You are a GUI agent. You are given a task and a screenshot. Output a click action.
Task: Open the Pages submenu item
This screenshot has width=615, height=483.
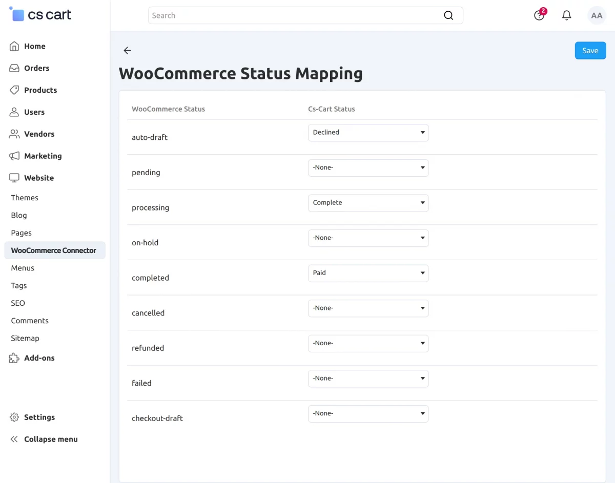coord(22,233)
